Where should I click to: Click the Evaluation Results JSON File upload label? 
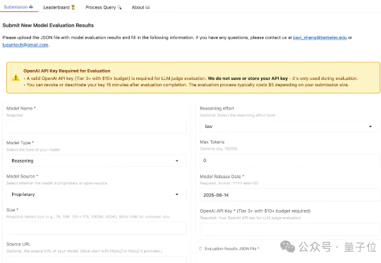point(231,249)
